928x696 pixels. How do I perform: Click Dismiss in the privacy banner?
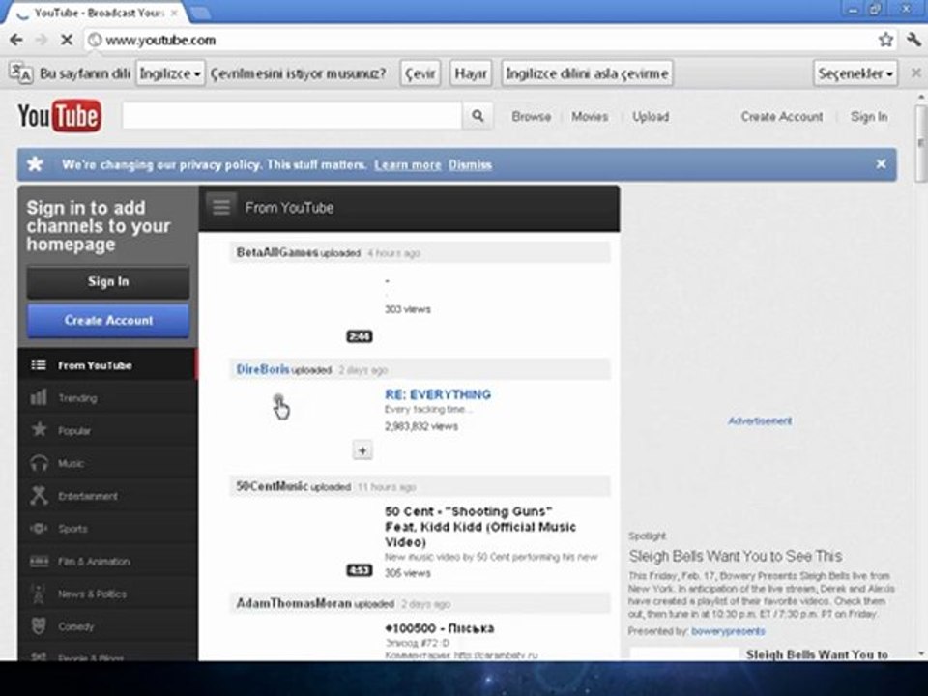coord(470,164)
